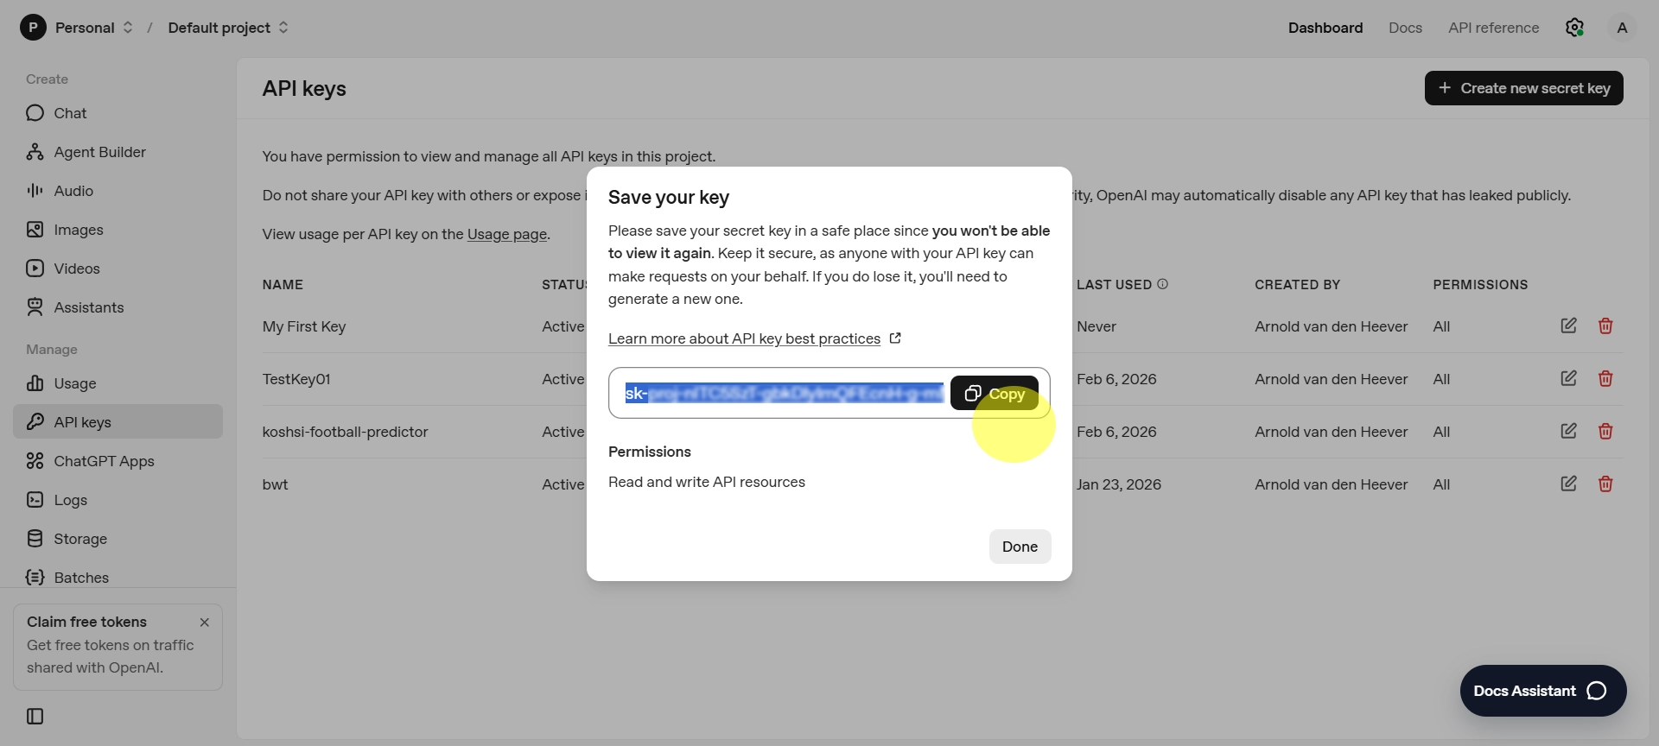Click the My First Key name

click(304, 326)
